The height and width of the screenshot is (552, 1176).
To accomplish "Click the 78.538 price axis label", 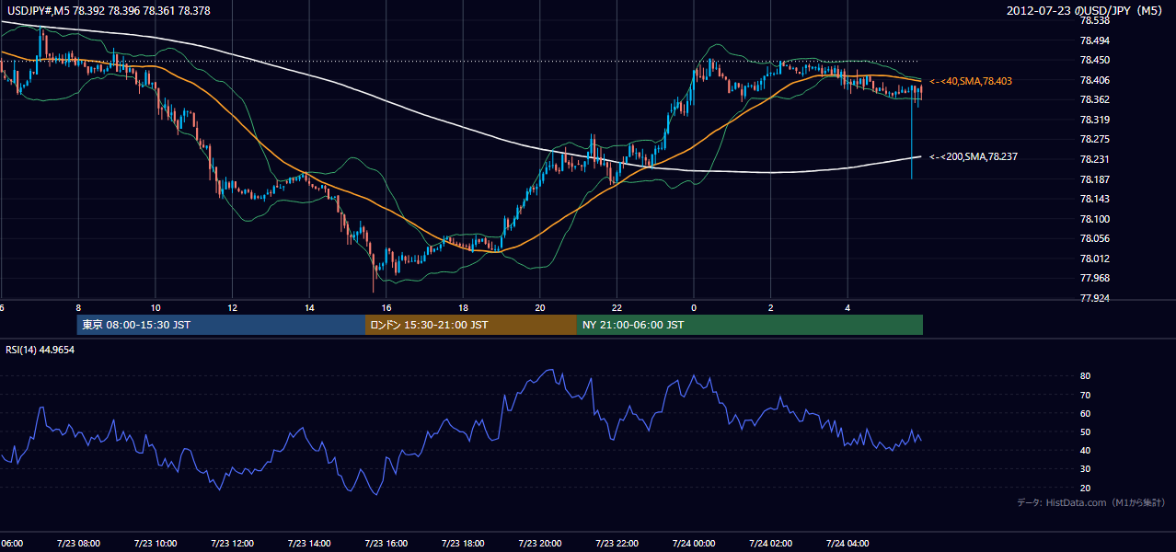I will pos(1094,20).
